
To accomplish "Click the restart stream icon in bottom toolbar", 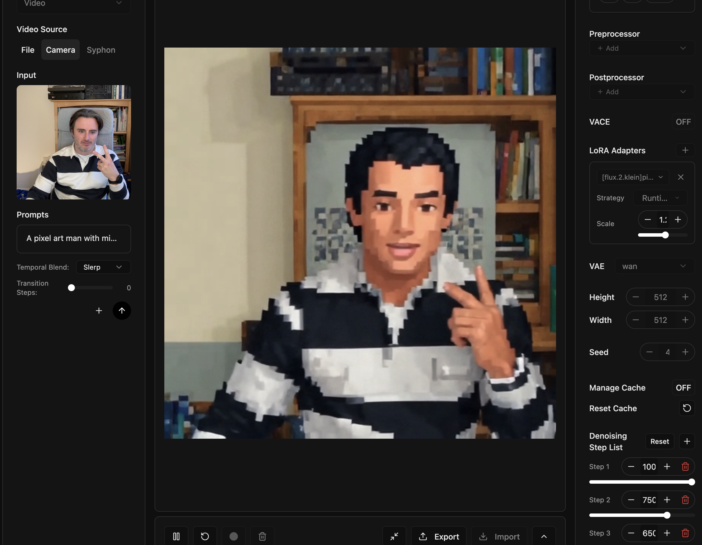I will 205,536.
